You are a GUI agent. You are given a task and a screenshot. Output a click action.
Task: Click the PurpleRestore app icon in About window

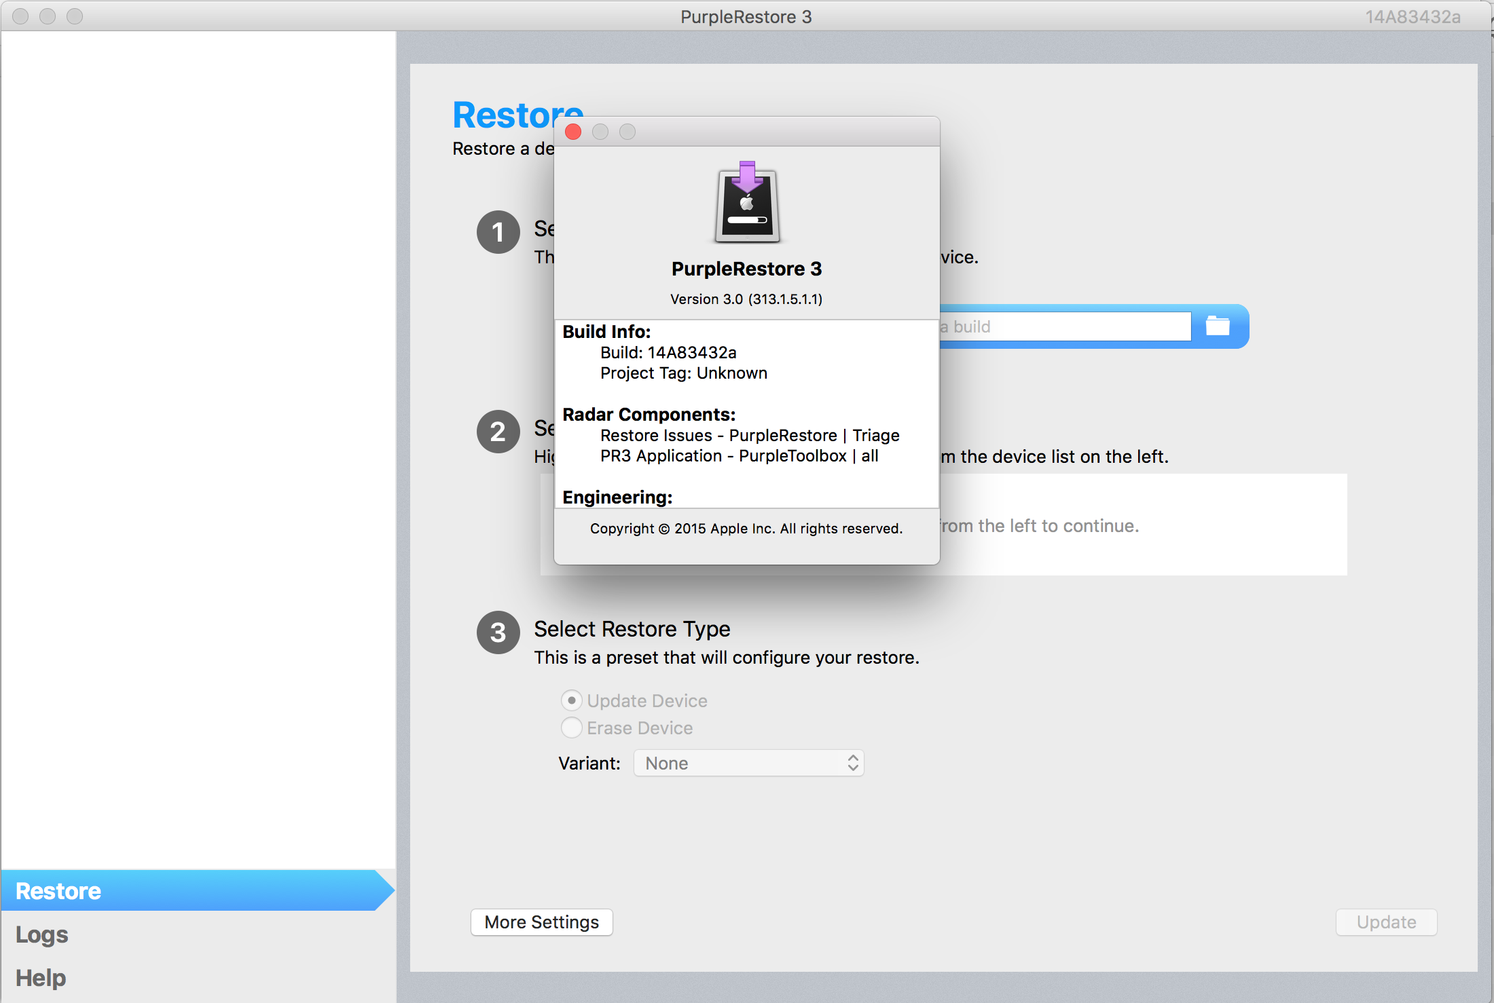pos(747,202)
